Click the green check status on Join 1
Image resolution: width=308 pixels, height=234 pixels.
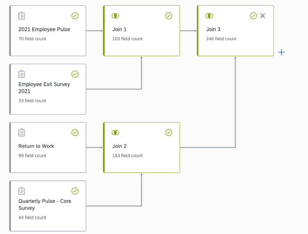(x=169, y=16)
